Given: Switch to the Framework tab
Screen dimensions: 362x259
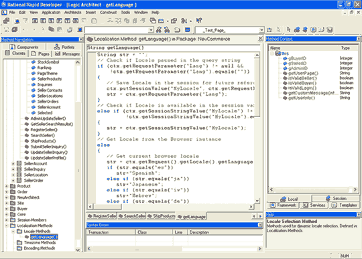Looking at the screenshot, I should pos(283,205).
